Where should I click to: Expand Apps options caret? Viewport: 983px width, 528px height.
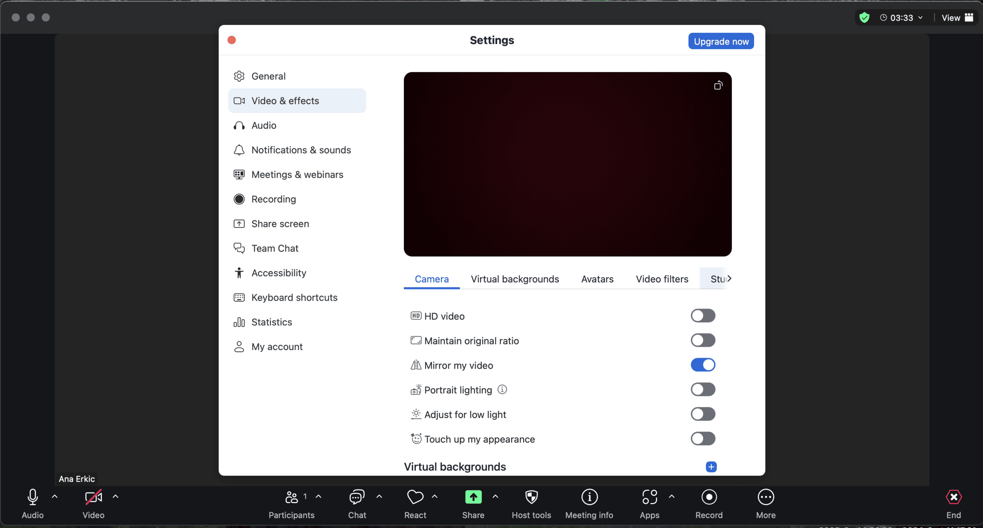672,496
